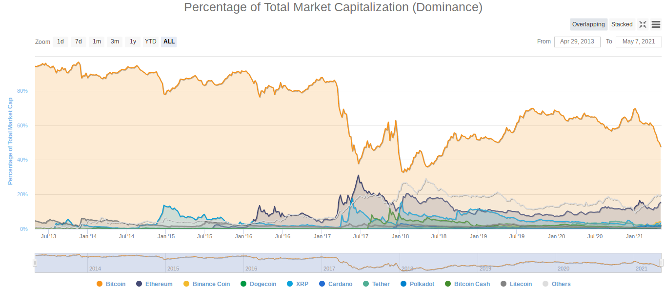This screenshot has width=665, height=290.
Task: Switch chart to Stacked view
Action: pyautogui.click(x=622, y=24)
